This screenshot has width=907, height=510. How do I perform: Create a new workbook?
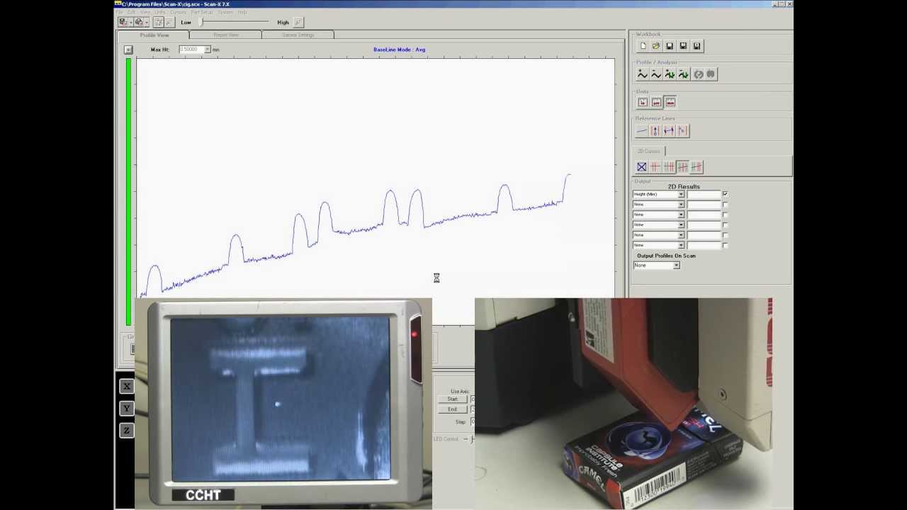(x=643, y=46)
